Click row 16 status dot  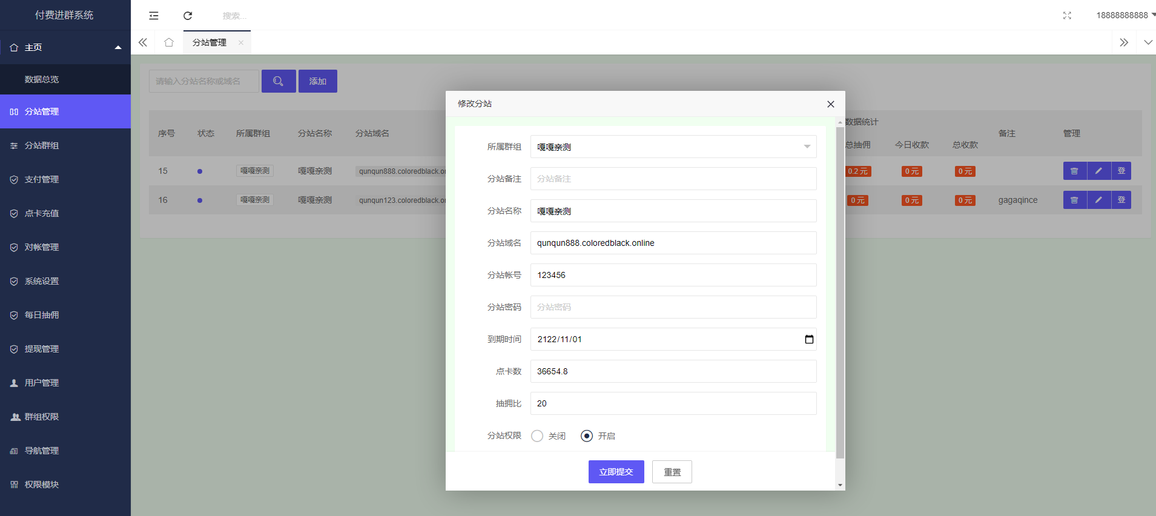point(200,200)
